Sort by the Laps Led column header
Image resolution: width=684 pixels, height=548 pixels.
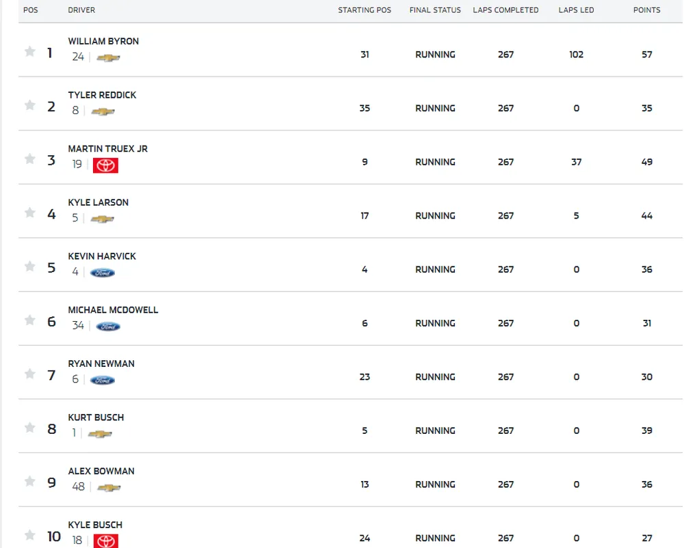click(x=576, y=10)
